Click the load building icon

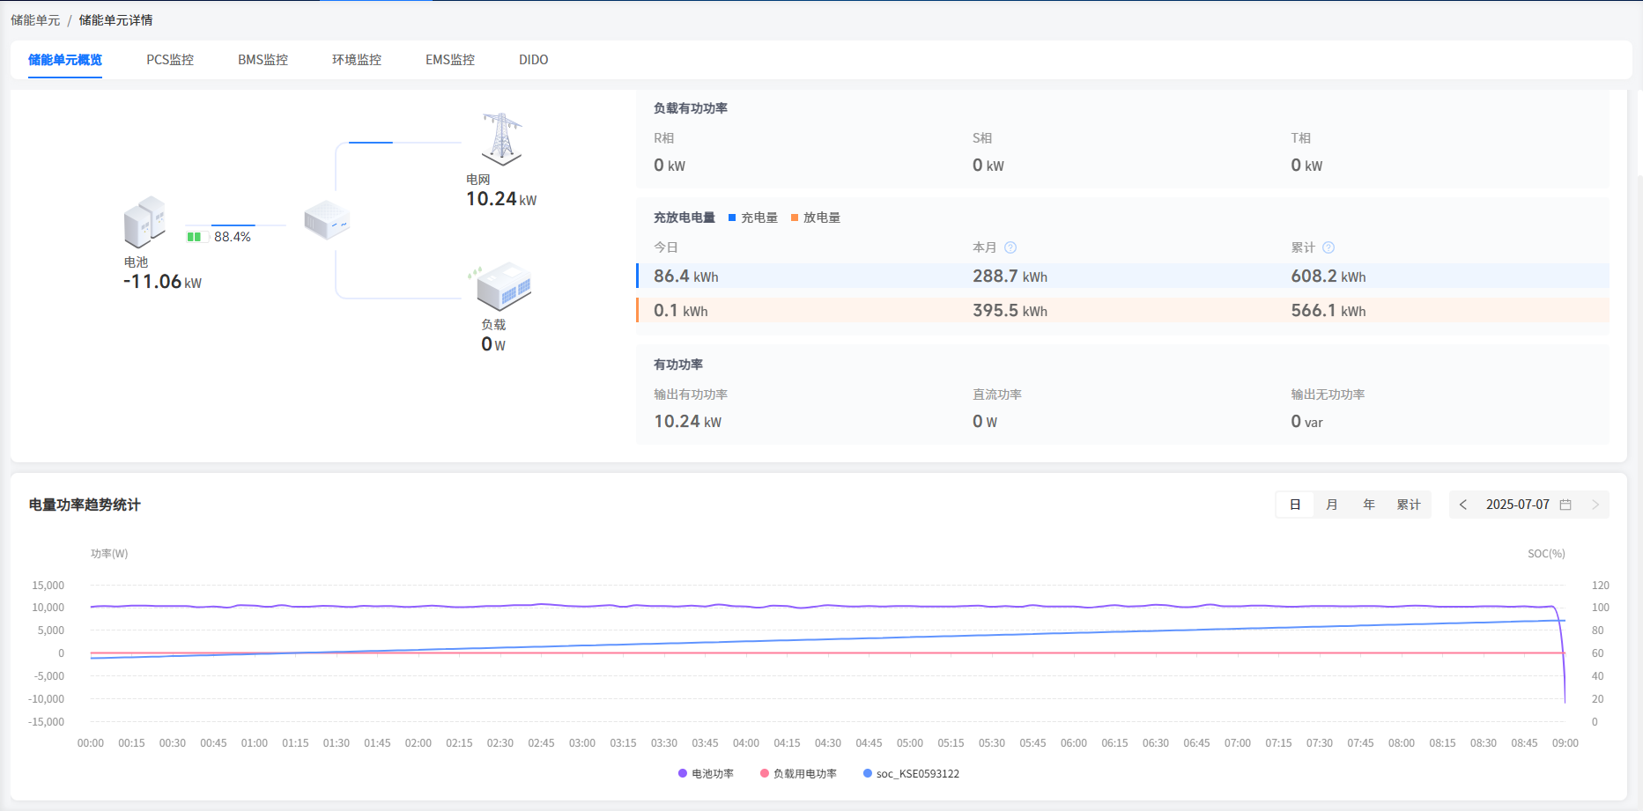click(x=503, y=286)
